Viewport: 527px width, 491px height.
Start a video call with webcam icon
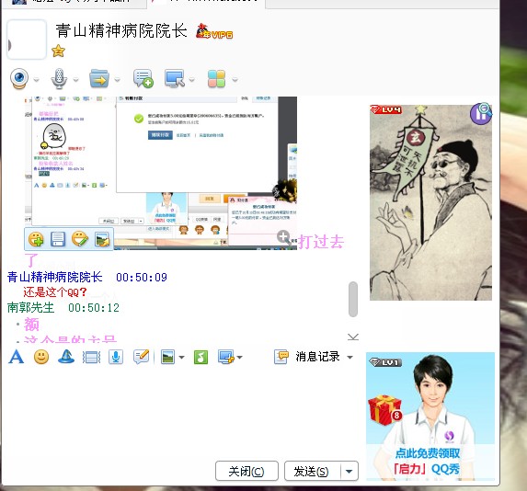(18, 79)
